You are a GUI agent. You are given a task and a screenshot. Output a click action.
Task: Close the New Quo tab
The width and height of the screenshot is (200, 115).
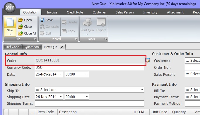[62, 47]
